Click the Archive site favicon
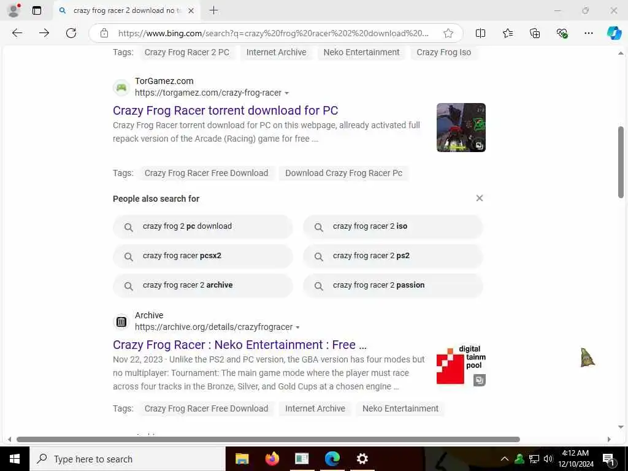Viewport: 628px width, 471px height. 121,321
